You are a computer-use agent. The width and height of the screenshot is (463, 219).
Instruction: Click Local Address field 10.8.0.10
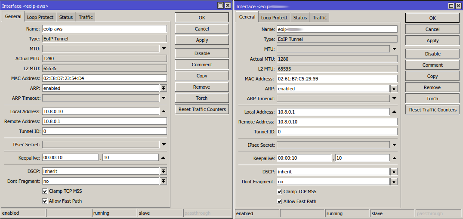[x=101, y=111]
